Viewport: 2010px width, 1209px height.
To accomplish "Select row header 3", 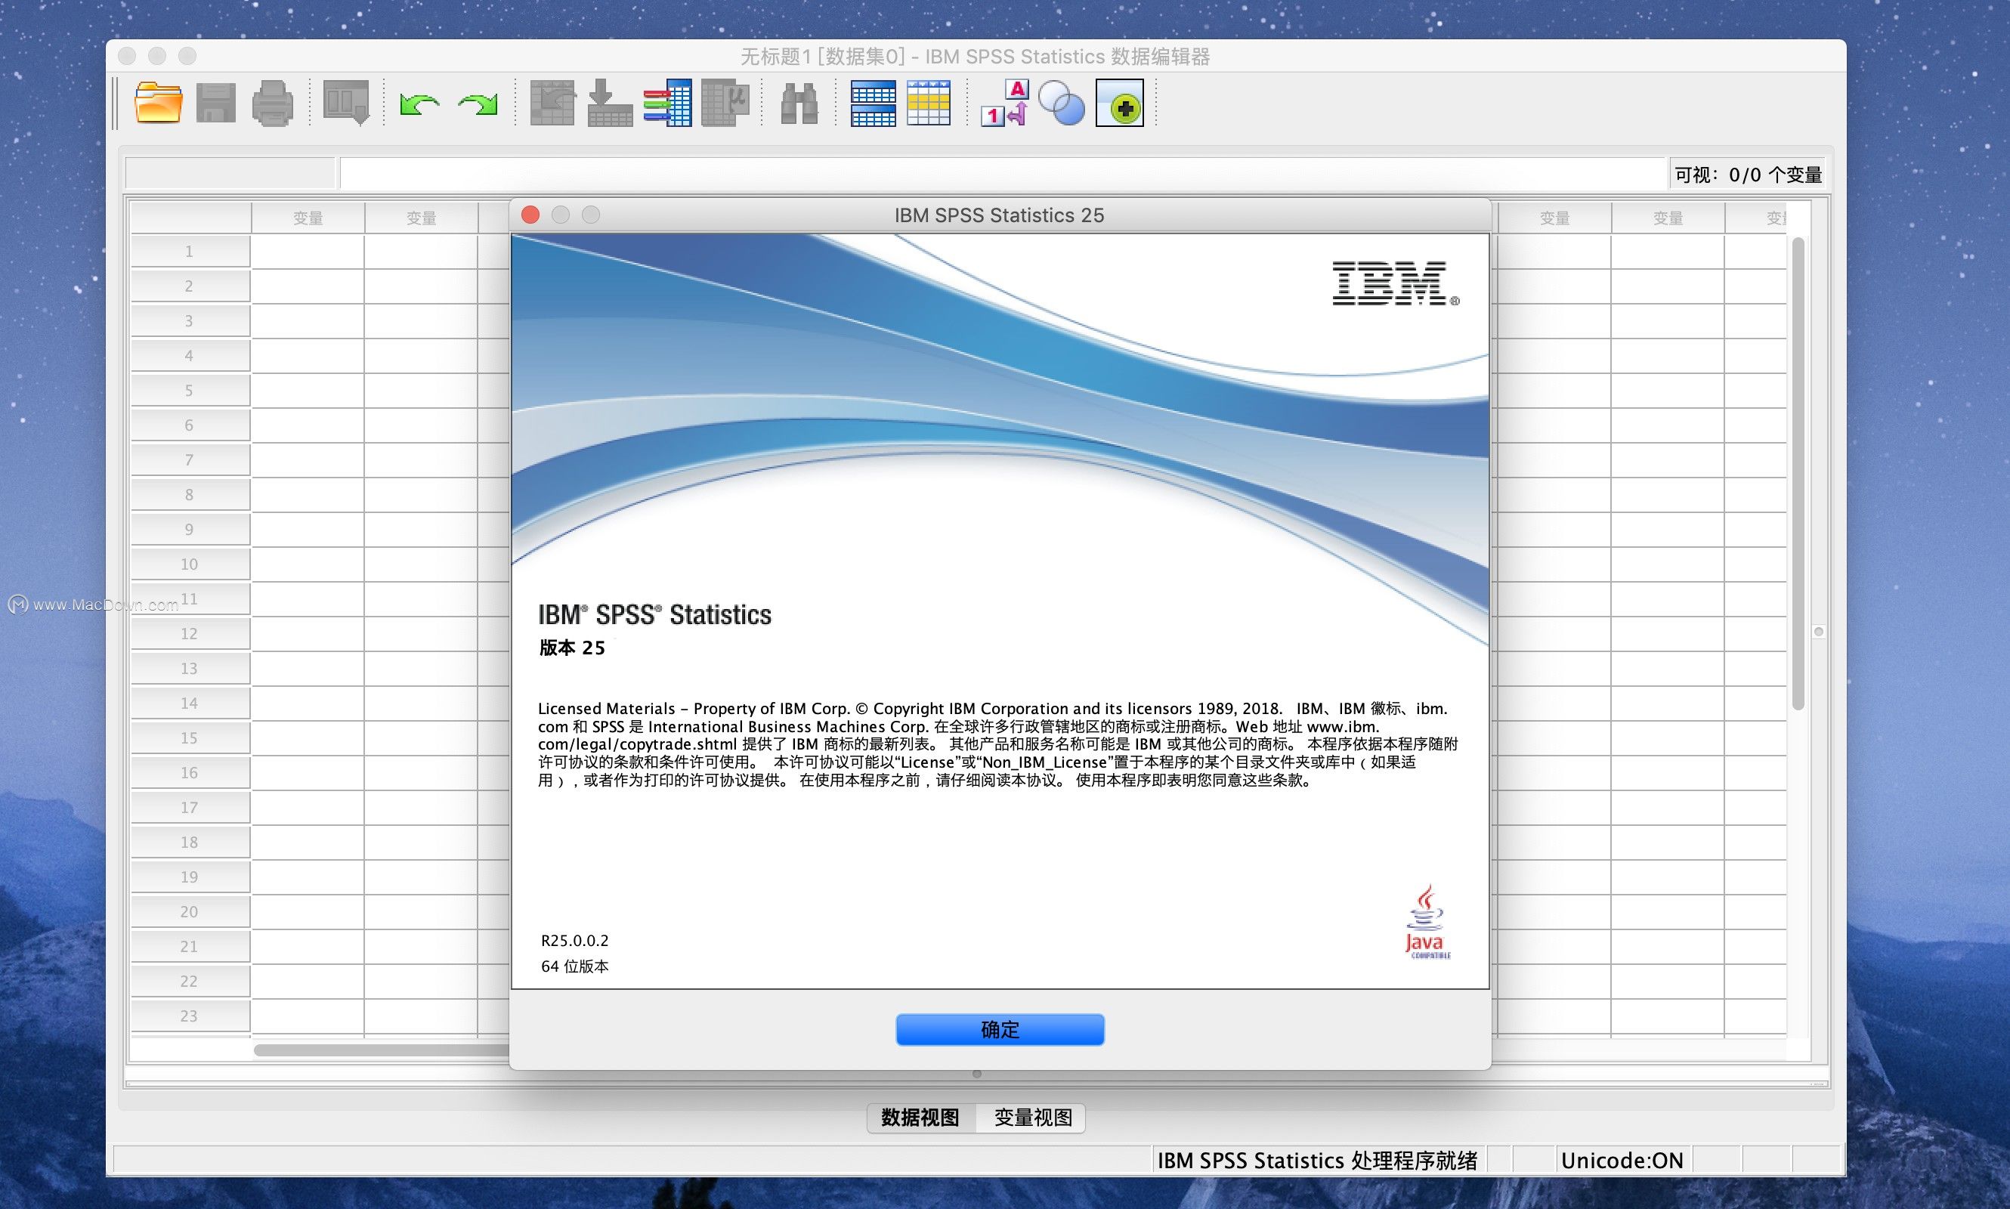I will click(x=190, y=321).
